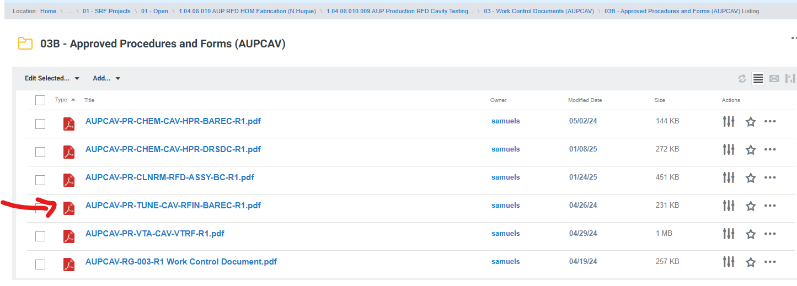This screenshot has width=797, height=286.
Task: Open AUPCAV-PR-CLNRM-RFD-ASSY-BC-R1.pdf file link
Action: (169, 177)
